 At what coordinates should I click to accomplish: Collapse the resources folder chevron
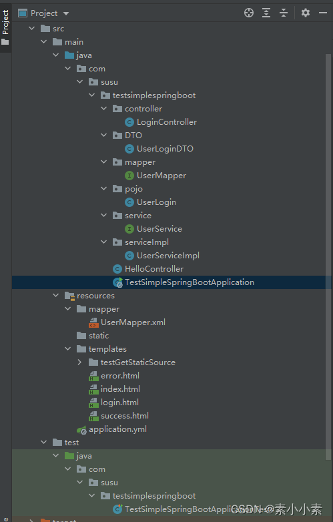(55, 295)
